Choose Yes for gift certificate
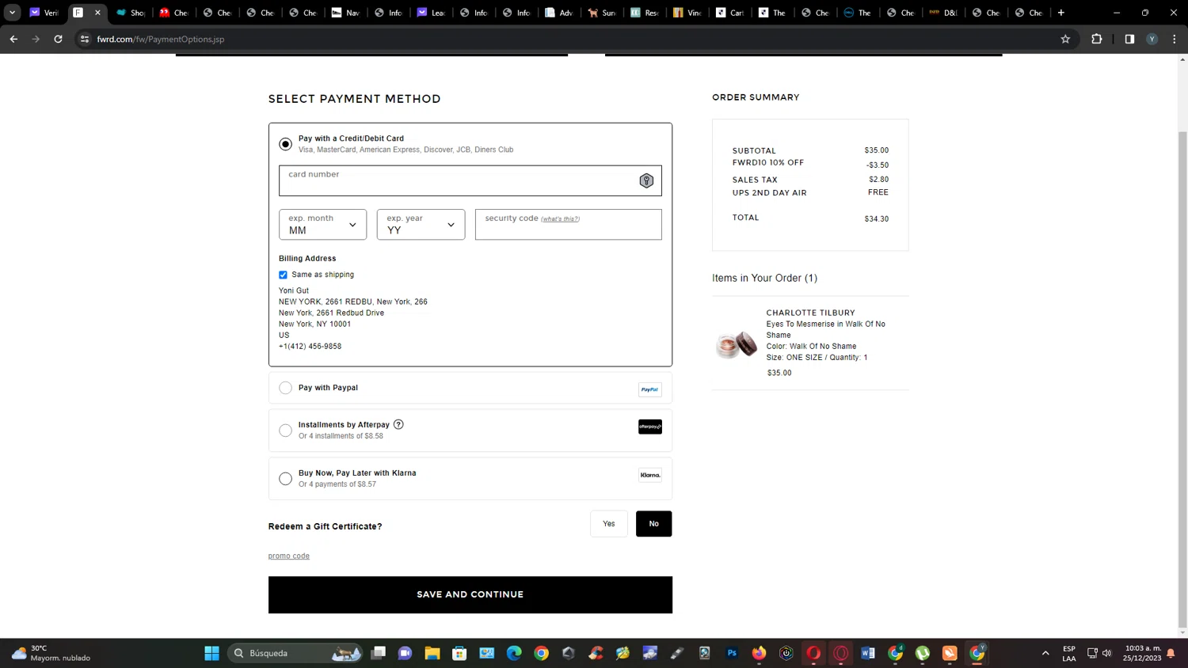Image resolution: width=1188 pixels, height=668 pixels. pyautogui.click(x=608, y=524)
